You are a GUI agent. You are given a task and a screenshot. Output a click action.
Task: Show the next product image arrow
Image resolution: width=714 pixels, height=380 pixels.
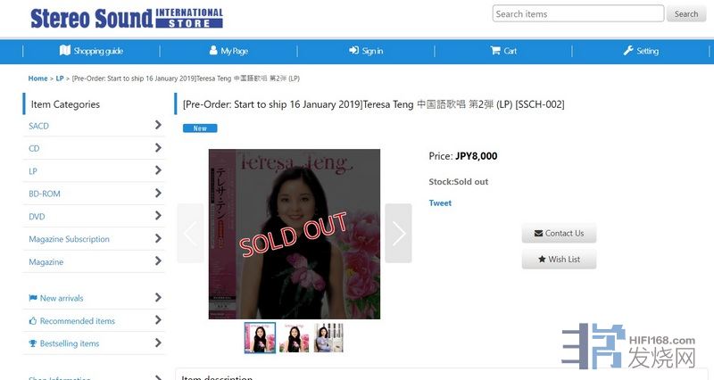(398, 233)
